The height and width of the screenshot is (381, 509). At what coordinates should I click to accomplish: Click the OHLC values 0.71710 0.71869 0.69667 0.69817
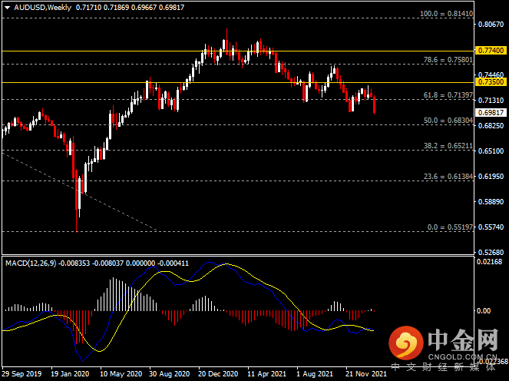[x=131, y=8]
